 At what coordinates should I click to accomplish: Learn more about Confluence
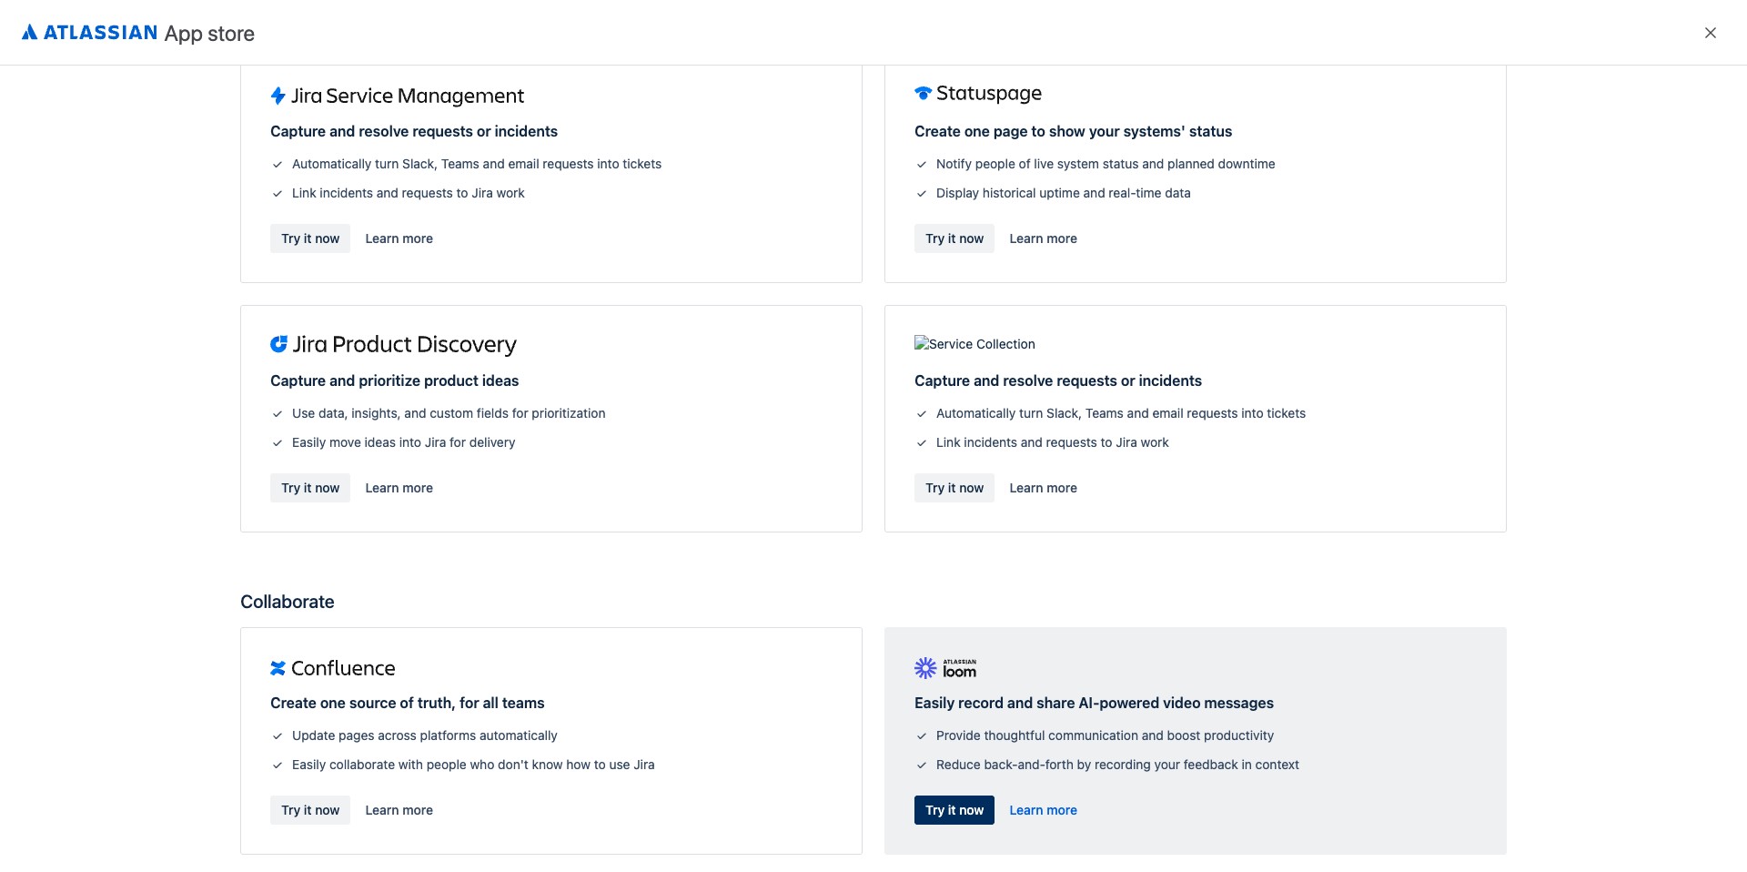pyautogui.click(x=399, y=810)
